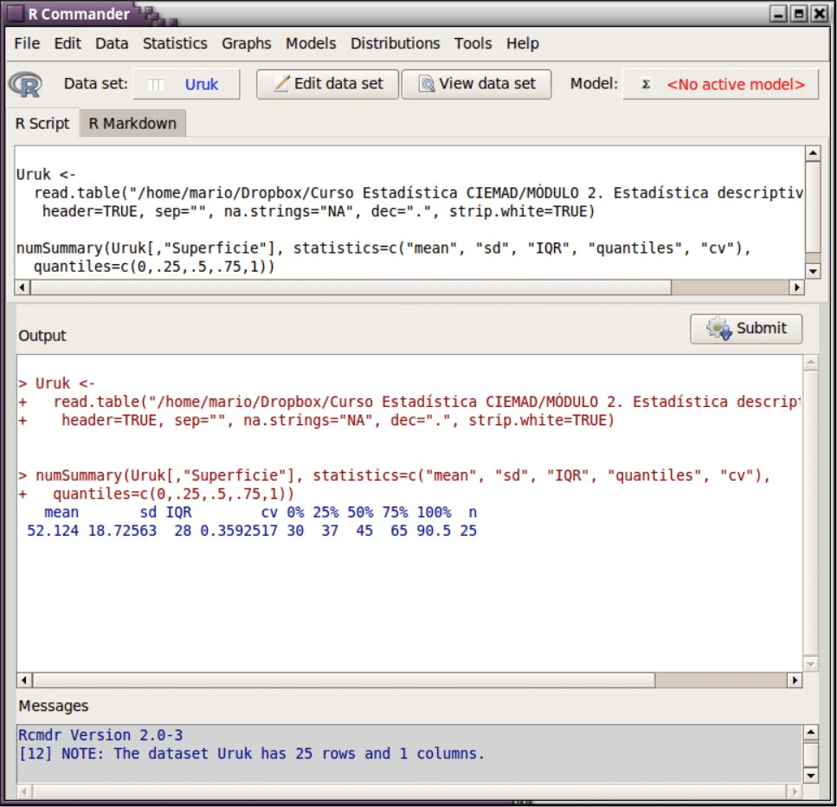Click the cv value 0.3592517 in output
The width and height of the screenshot is (837, 807).
point(239,530)
